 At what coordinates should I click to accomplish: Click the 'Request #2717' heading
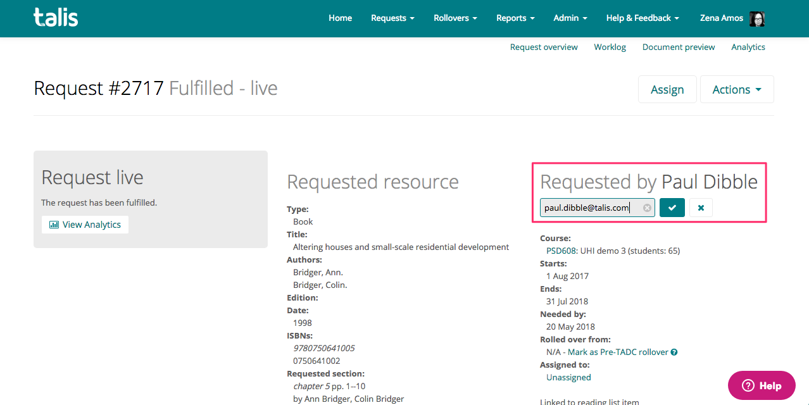[x=99, y=88]
